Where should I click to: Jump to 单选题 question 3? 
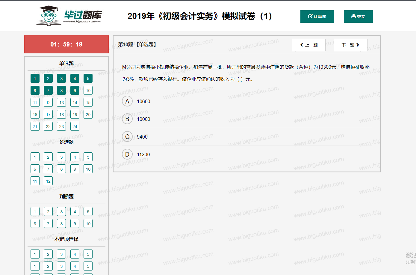[61, 79]
